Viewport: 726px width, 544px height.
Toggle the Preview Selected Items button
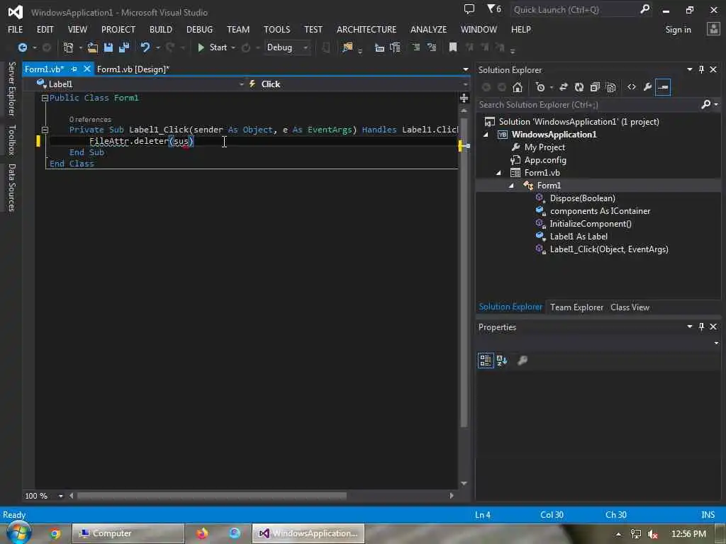[x=663, y=87]
